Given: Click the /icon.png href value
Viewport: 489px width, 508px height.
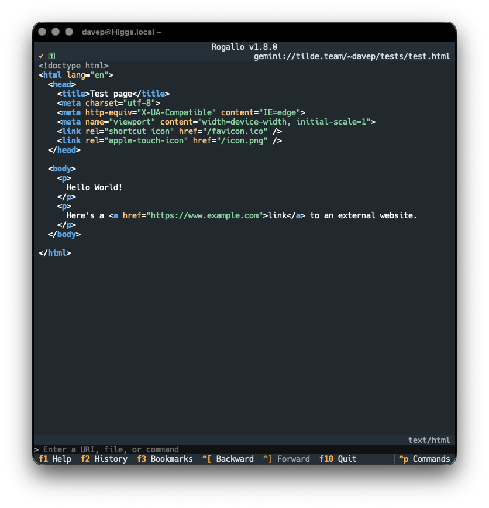Looking at the screenshot, I should click(x=242, y=140).
